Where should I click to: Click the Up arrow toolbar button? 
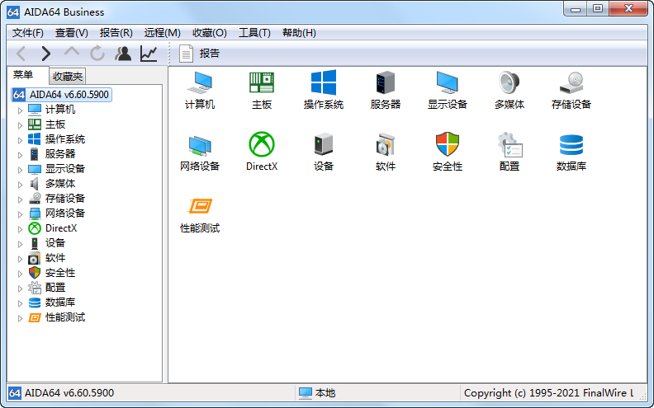(72, 53)
